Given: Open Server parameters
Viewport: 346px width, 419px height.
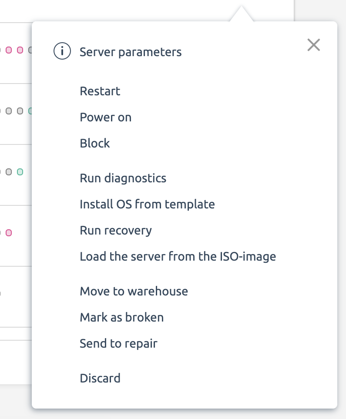Looking at the screenshot, I should 131,52.
